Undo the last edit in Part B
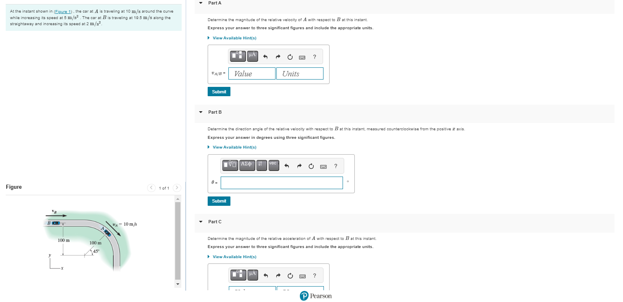The height and width of the screenshot is (302, 623). [x=287, y=166]
